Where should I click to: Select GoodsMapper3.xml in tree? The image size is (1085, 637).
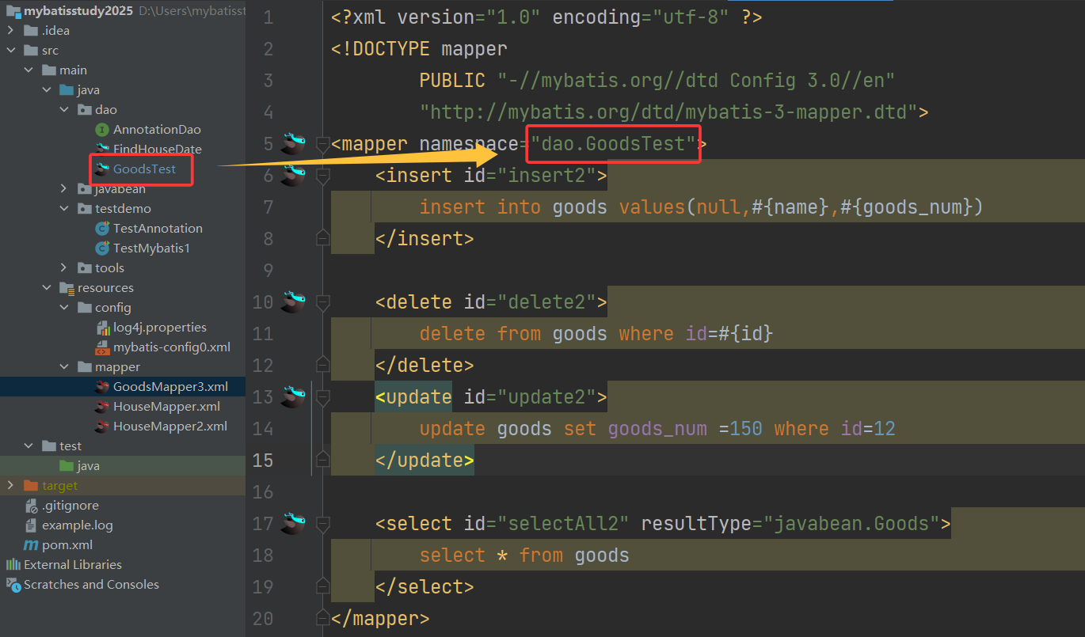(170, 386)
